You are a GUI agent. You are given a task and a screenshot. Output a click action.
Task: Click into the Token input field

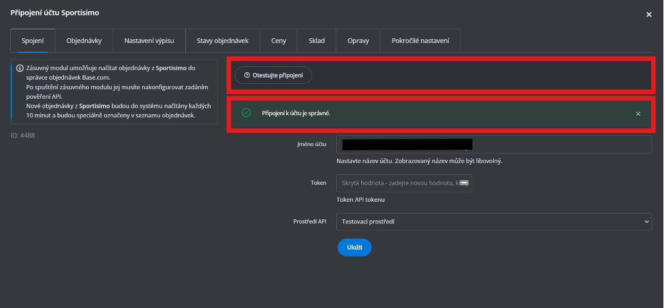pos(404,183)
